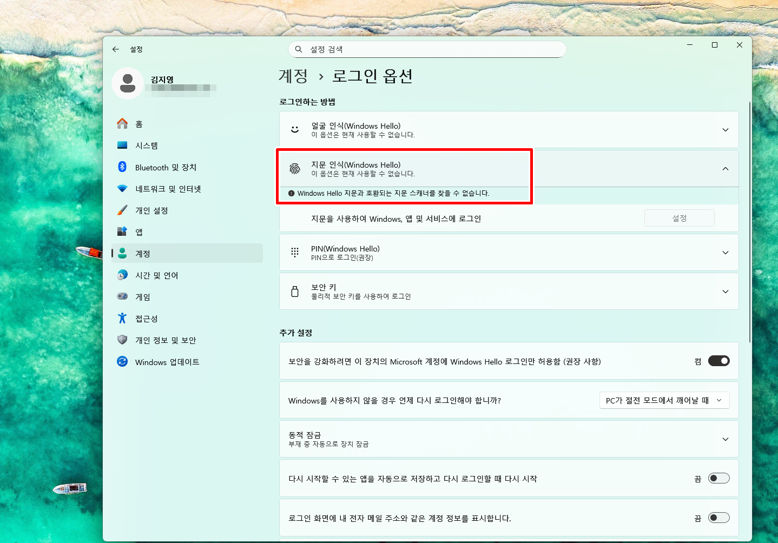The image size is (778, 543).
Task: Expand 보안 키 section chevron
Action: (726, 292)
